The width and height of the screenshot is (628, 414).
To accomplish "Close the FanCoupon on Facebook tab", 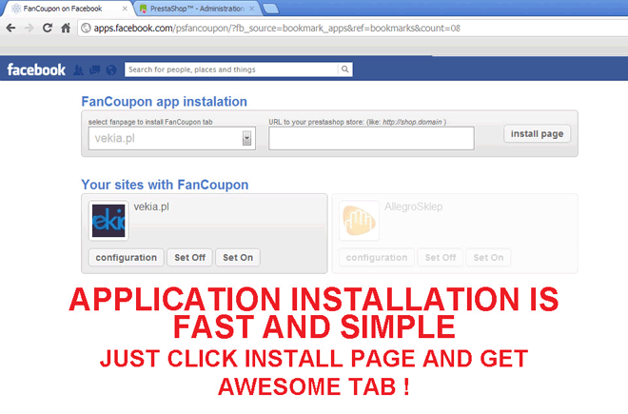I will [x=125, y=9].
